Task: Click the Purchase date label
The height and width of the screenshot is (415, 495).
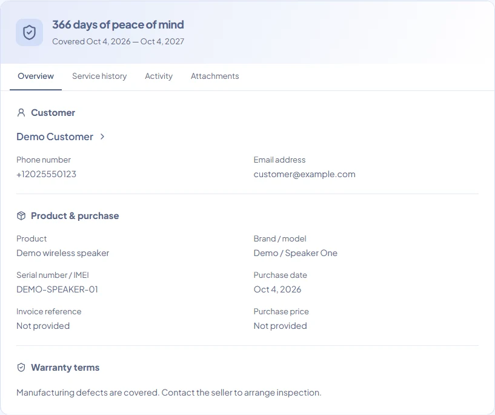Action: point(281,275)
